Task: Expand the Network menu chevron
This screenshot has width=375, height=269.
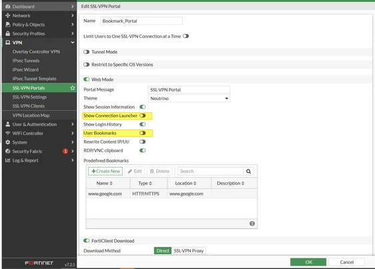Action: (x=73, y=15)
